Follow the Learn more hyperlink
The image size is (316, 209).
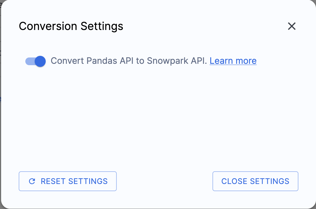(233, 61)
